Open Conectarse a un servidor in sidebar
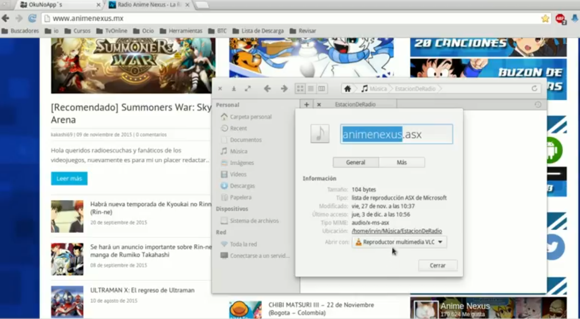This screenshot has height=319, width=580. point(255,256)
